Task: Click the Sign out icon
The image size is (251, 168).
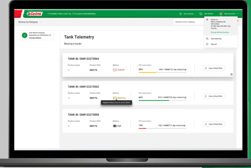Action: (x=207, y=44)
